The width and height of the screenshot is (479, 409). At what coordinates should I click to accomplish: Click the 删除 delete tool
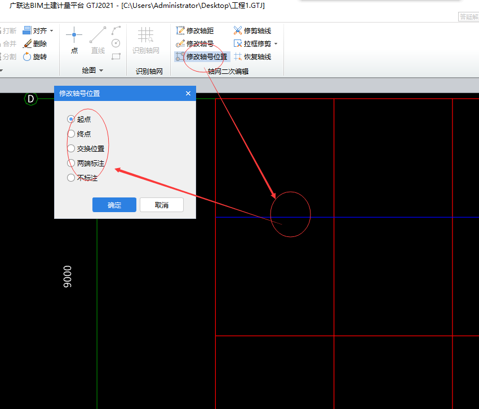35,44
